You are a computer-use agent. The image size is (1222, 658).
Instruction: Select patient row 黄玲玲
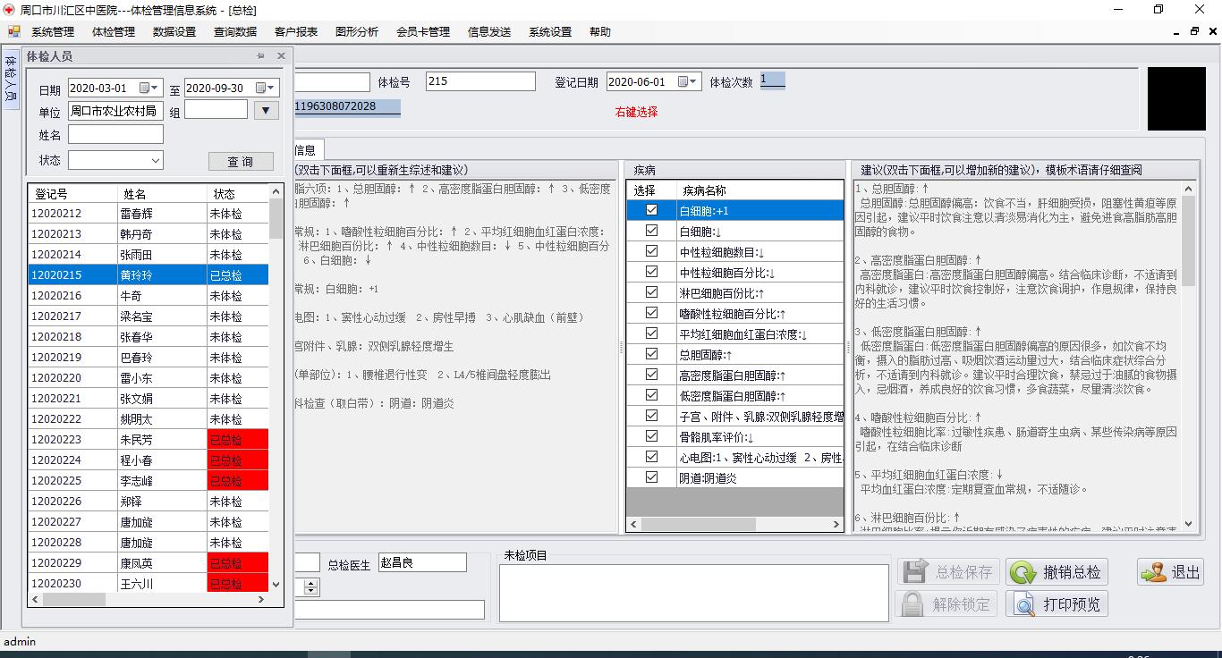pyautogui.click(x=149, y=275)
